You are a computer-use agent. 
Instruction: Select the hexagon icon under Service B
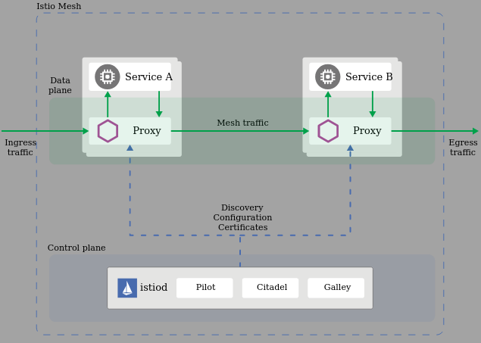coord(328,131)
